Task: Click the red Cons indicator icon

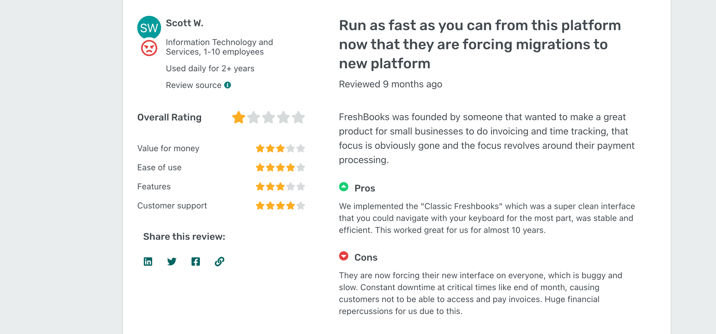Action: [344, 256]
